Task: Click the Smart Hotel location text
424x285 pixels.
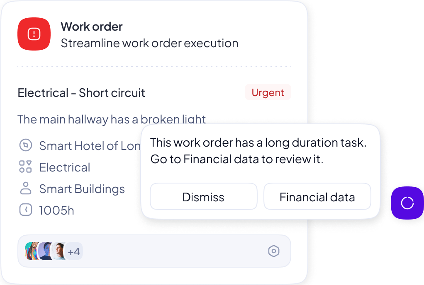Action: click(x=90, y=146)
